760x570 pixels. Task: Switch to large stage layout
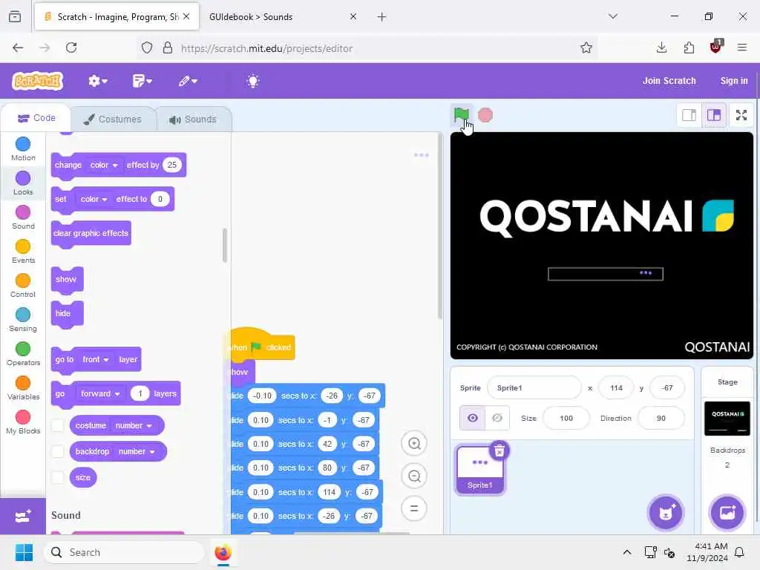(714, 115)
